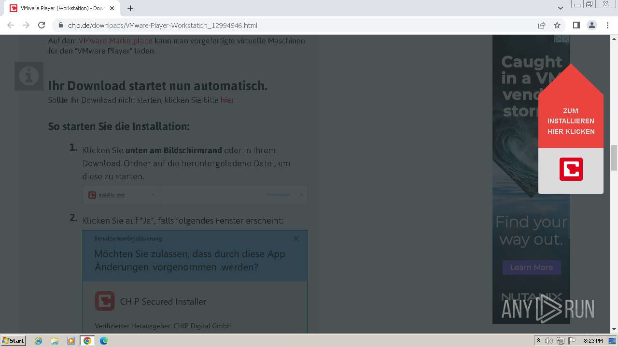Click page vertical scrollbar thumb

614,158
